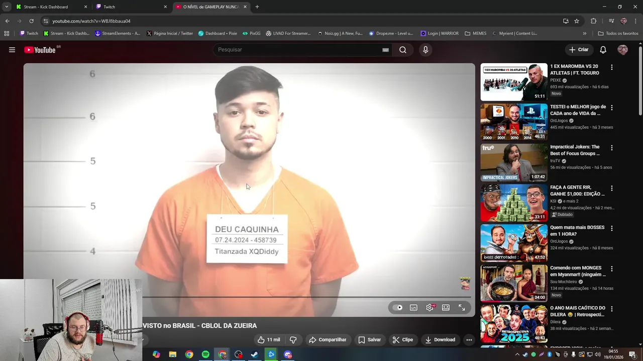Click the Criar create button
The width and height of the screenshot is (643, 361).
(x=579, y=50)
